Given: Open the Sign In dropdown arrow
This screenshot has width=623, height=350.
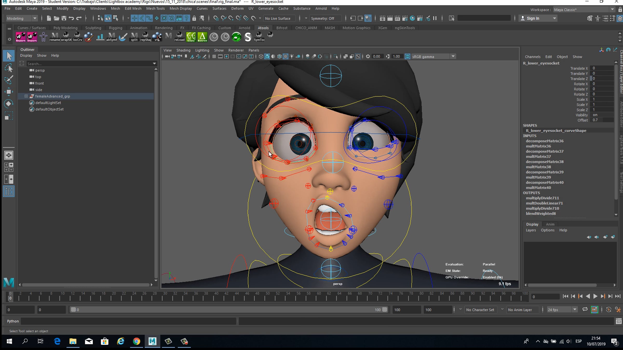Looking at the screenshot, I should [554, 18].
